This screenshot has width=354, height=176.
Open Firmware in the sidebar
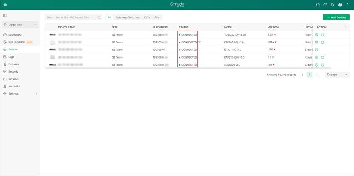coord(14,64)
